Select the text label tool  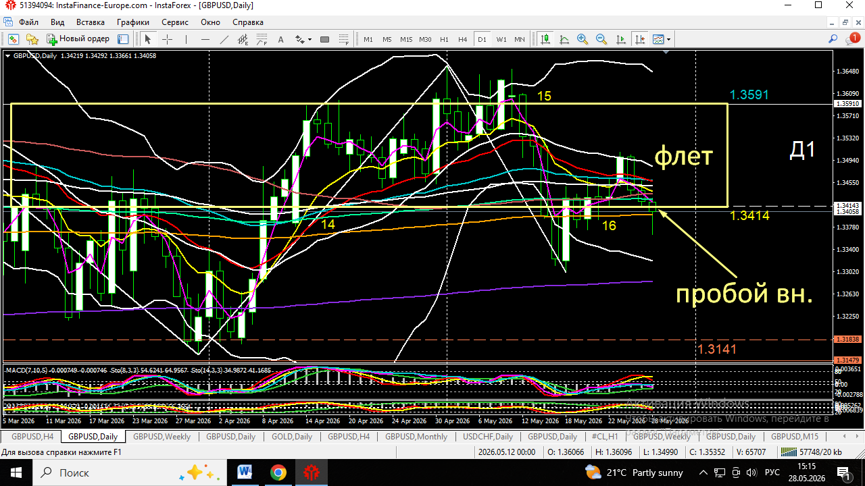click(x=281, y=39)
